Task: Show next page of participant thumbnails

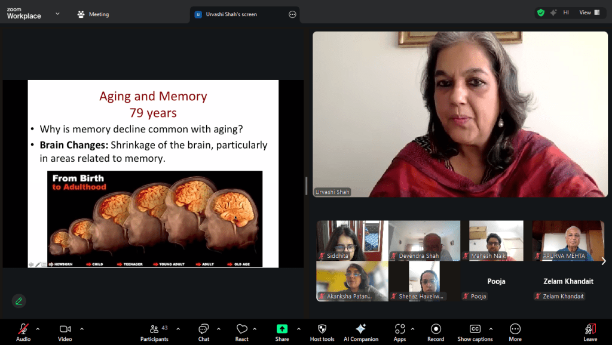Action: (x=603, y=261)
